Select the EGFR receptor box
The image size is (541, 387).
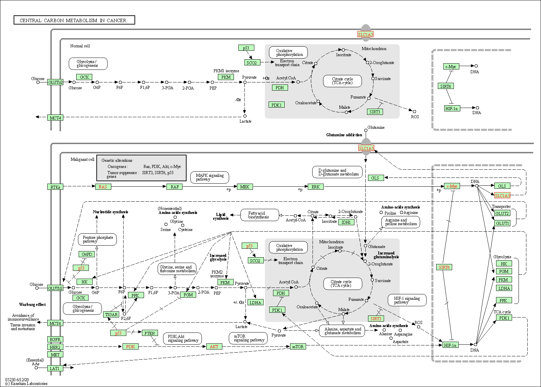55,339
